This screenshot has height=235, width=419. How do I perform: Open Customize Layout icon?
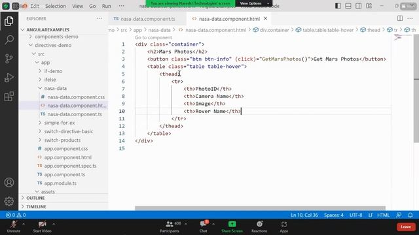pyautogui.click(x=369, y=6)
